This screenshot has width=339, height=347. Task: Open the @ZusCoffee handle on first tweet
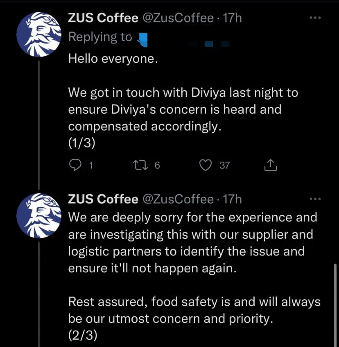coord(178,18)
